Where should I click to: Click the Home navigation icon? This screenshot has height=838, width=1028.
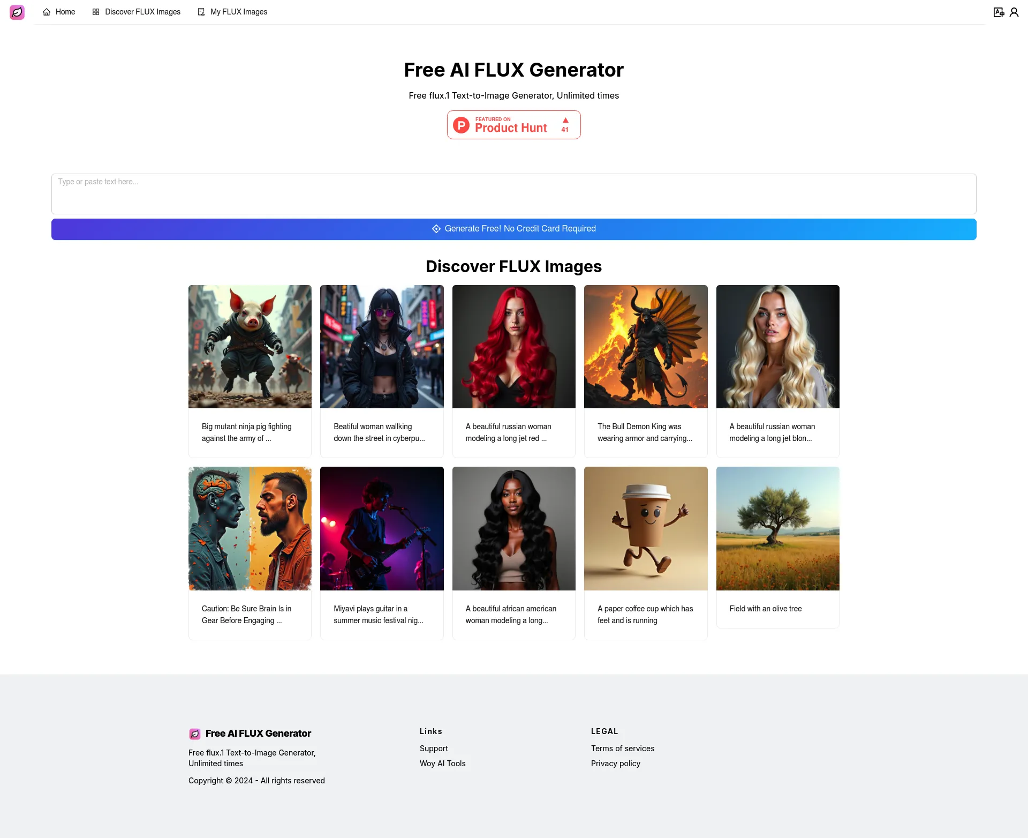(46, 12)
